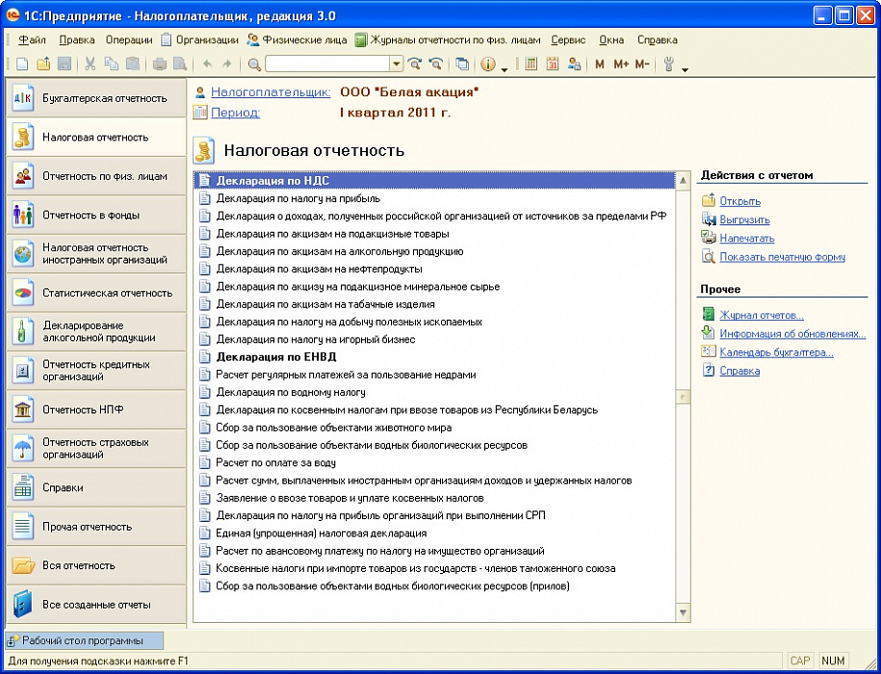This screenshot has height=674, width=881.
Task: Click the M- memory subtract button
Action: coord(642,64)
